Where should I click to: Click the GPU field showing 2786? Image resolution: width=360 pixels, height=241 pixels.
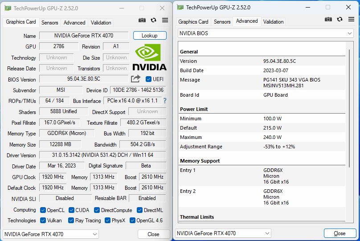59,46
